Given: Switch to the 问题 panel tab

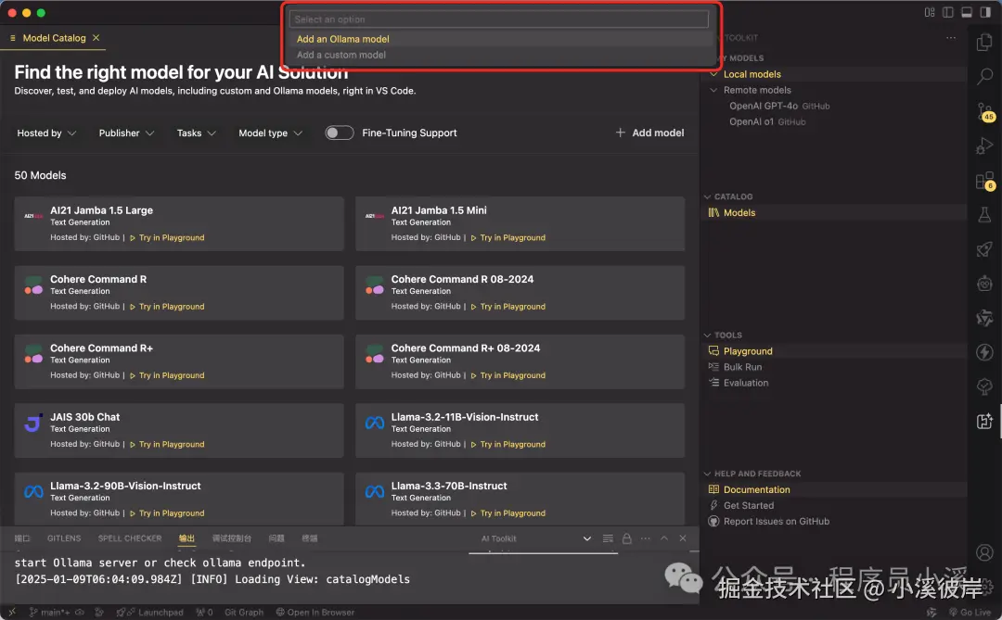Looking at the screenshot, I should (x=276, y=538).
